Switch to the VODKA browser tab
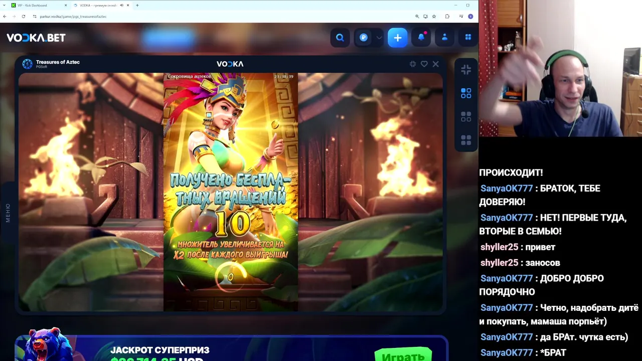The width and height of the screenshot is (642, 361). 98,5
